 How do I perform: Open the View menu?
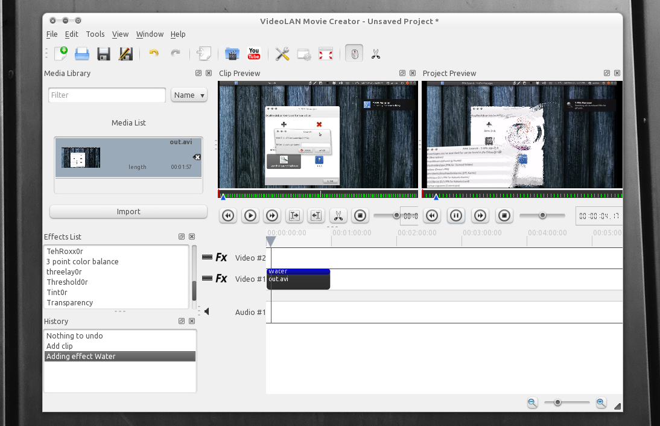point(121,34)
